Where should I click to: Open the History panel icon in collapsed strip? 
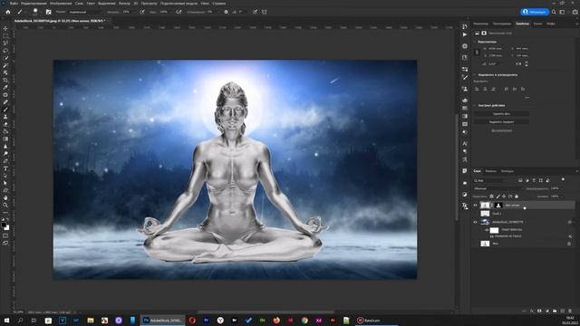coord(465,26)
